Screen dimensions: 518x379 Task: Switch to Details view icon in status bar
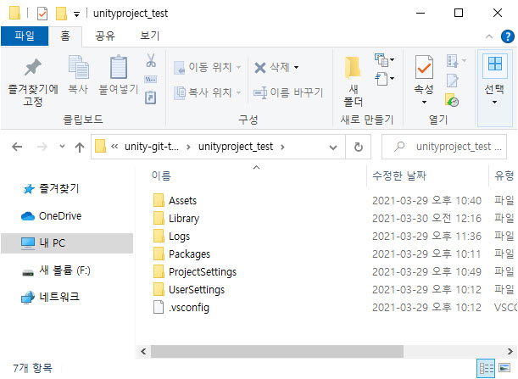click(x=486, y=368)
